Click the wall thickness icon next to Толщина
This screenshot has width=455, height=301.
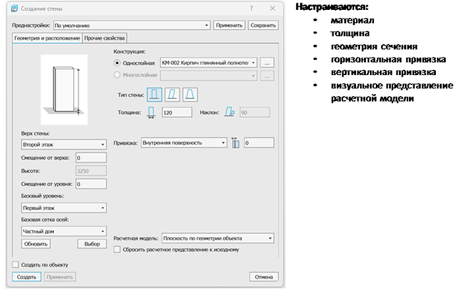click(x=151, y=113)
